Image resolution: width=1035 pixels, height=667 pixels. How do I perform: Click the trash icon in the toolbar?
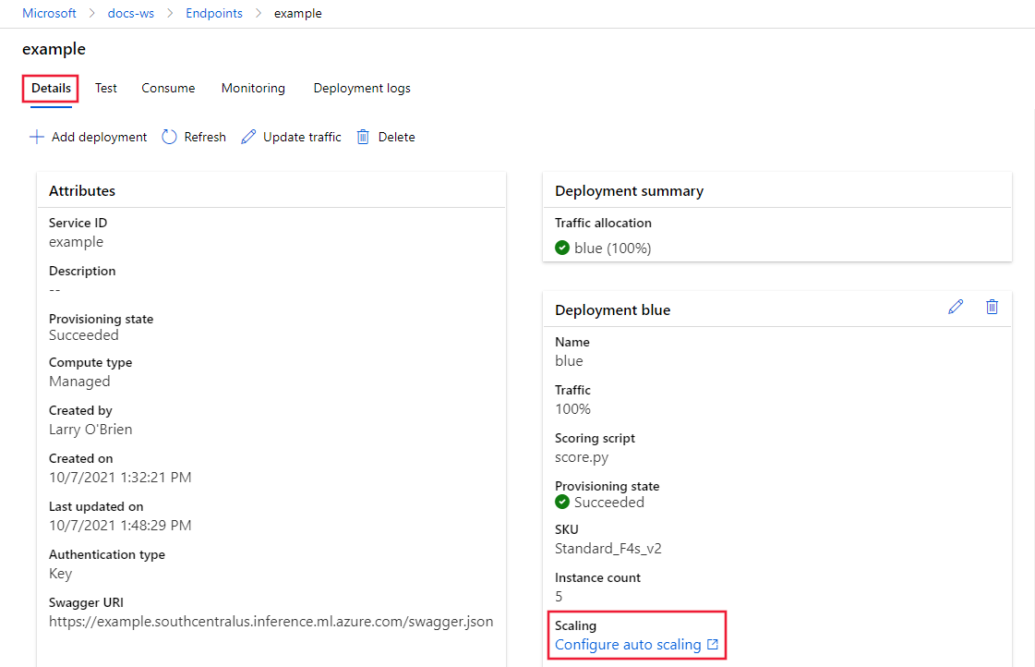(x=363, y=137)
